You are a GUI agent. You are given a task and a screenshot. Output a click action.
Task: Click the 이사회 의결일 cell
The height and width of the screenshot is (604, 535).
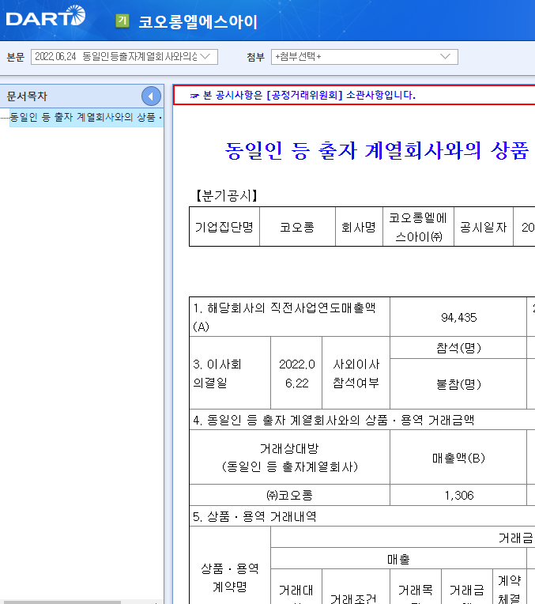tap(230, 373)
